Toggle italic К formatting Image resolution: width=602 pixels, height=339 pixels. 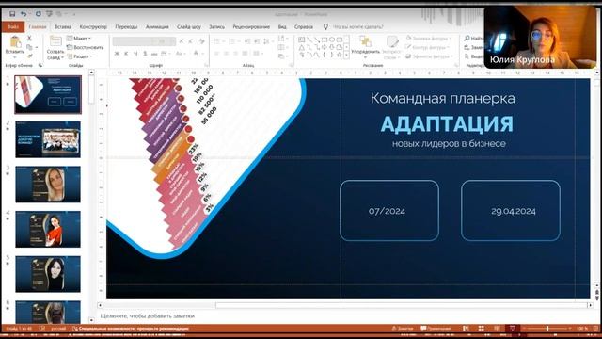[126, 54]
